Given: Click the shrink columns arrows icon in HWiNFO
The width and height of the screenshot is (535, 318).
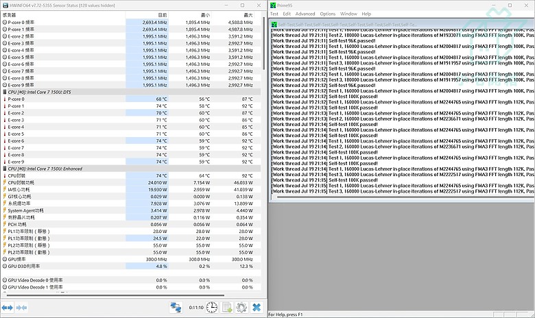Looking at the screenshot, I should click(21, 308).
